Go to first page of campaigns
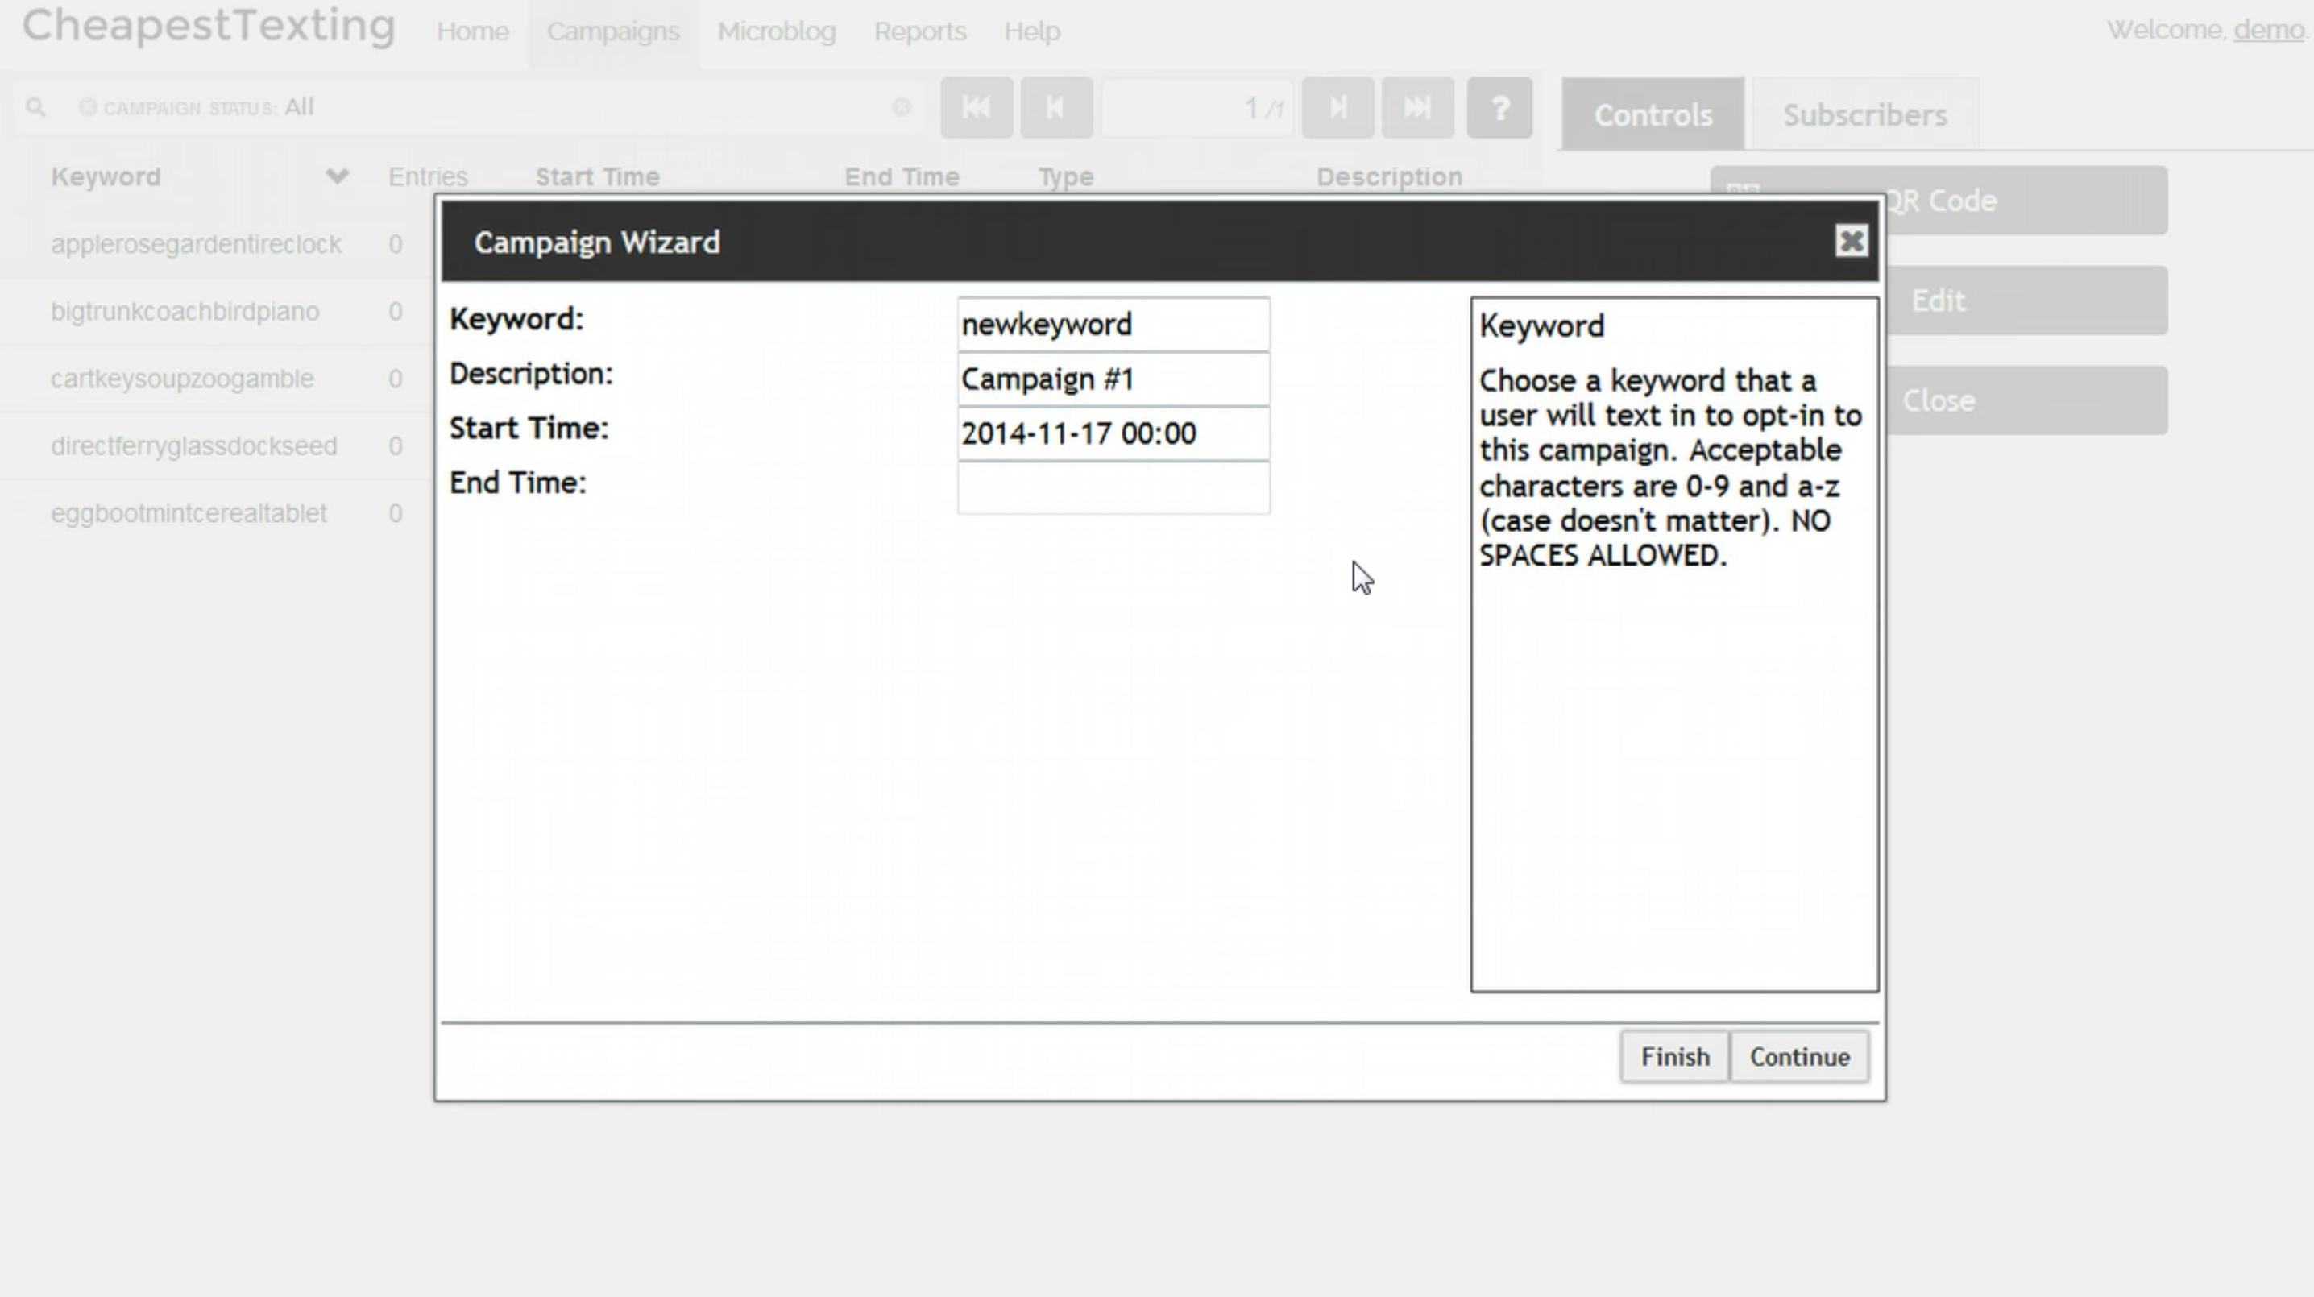The width and height of the screenshot is (2314, 1297). (977, 108)
